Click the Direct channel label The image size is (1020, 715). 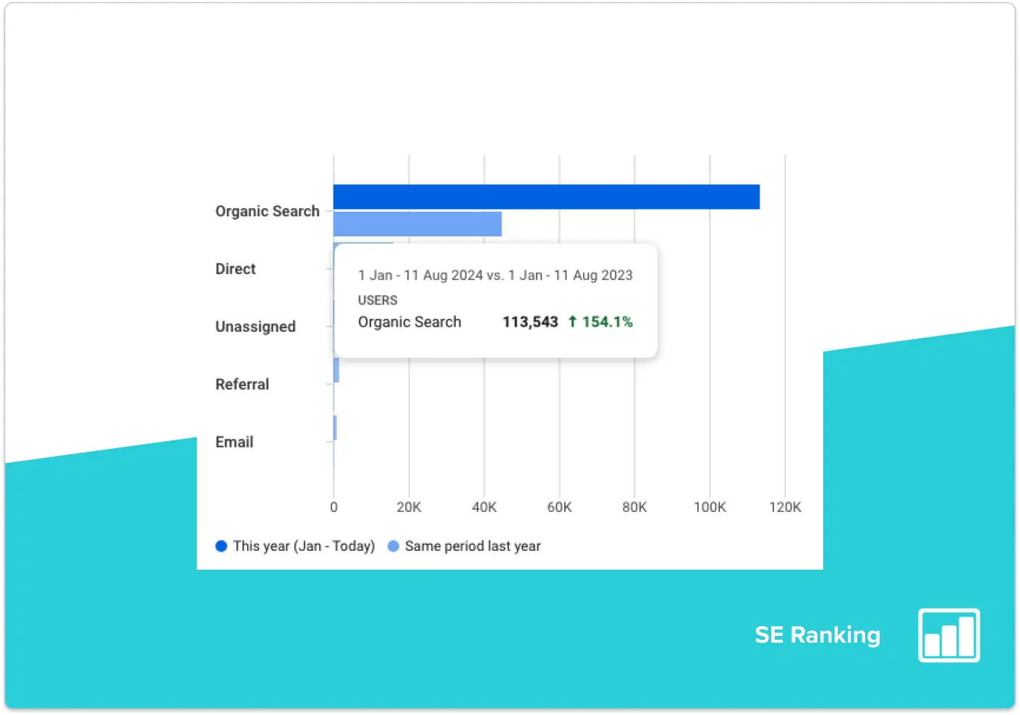pos(235,269)
